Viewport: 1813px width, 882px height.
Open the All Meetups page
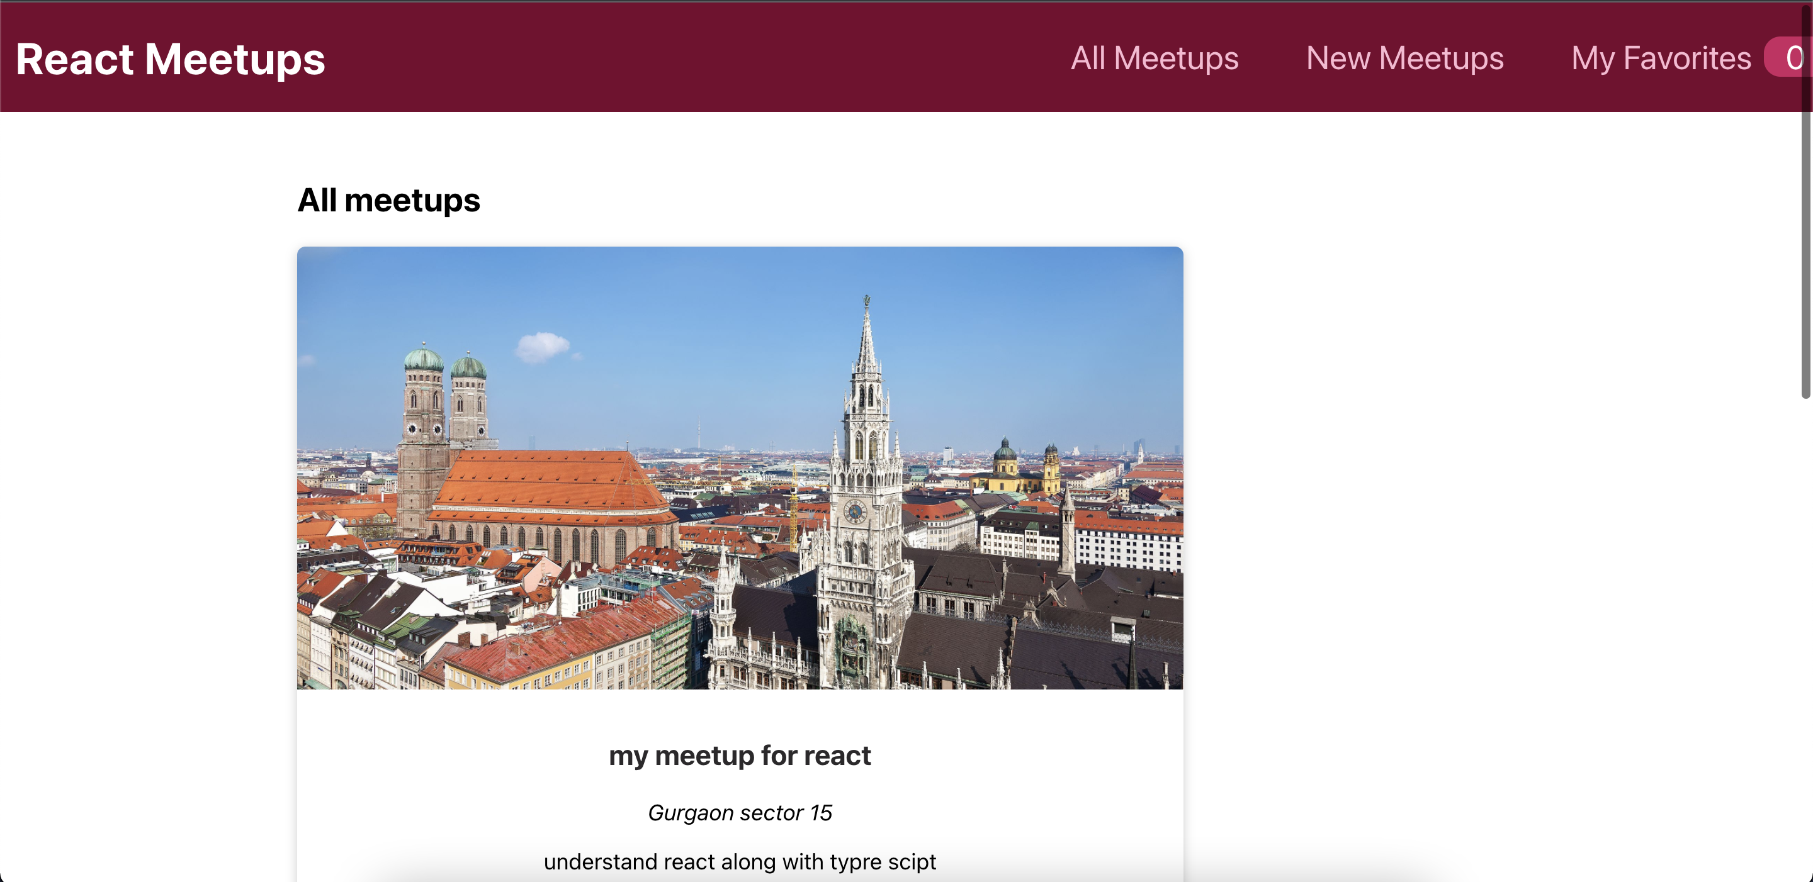1155,59
